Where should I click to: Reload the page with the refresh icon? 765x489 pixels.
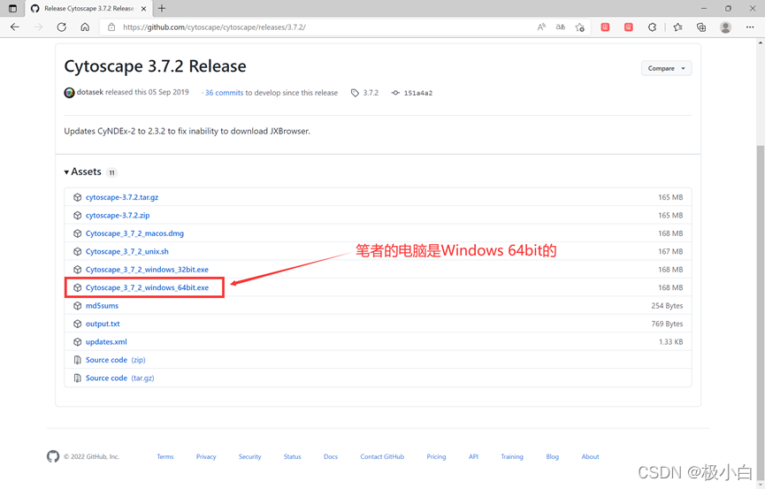point(62,27)
